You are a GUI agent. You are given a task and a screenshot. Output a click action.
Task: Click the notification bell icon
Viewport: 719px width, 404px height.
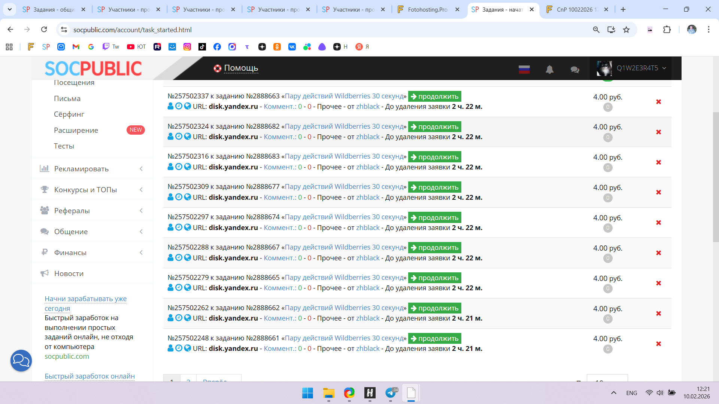point(549,69)
